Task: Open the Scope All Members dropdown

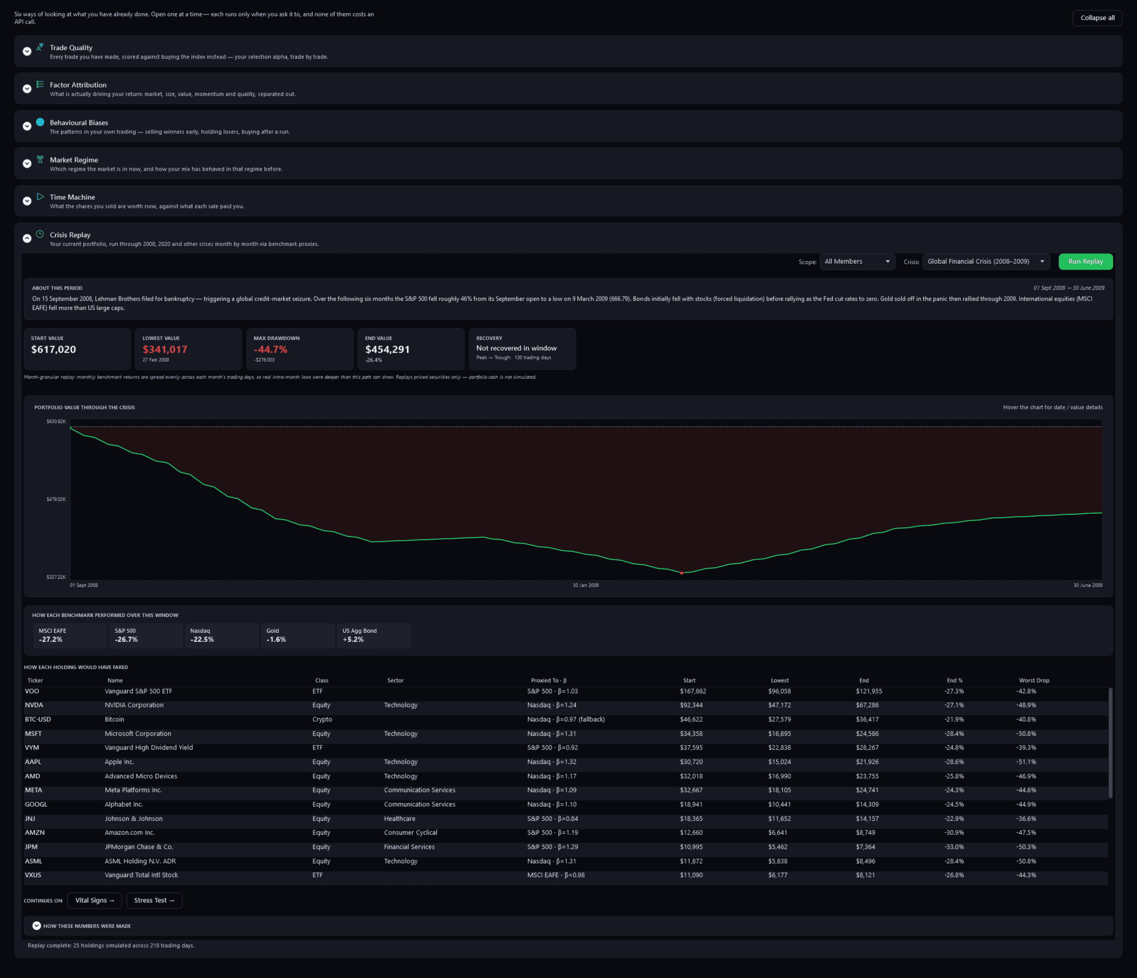Action: (857, 262)
